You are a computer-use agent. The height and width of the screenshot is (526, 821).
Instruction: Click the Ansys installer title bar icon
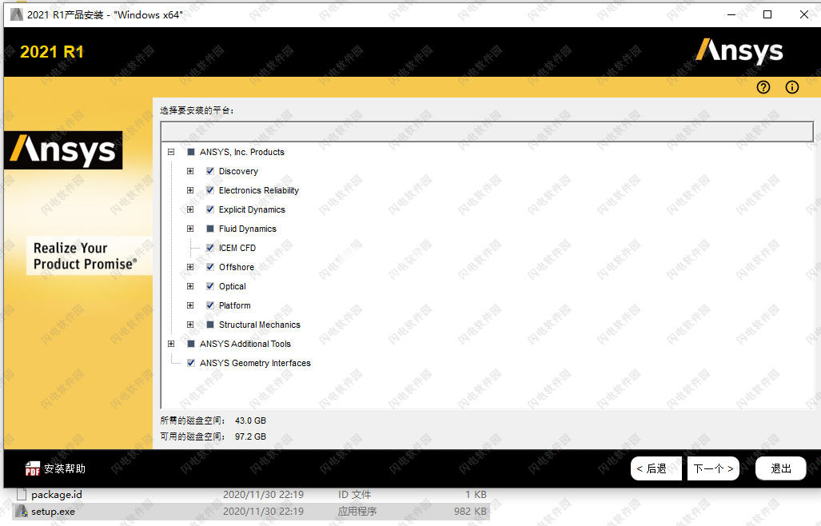16,14
